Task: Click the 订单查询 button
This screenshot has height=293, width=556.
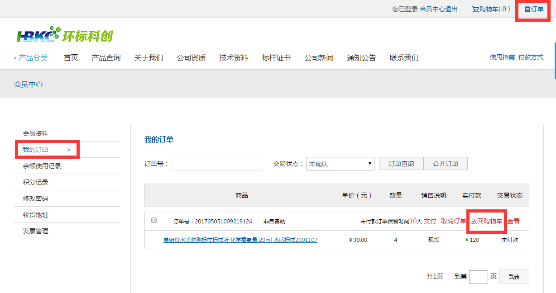Action: [401, 164]
